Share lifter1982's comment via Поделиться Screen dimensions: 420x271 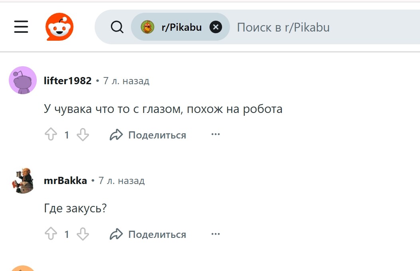point(148,135)
